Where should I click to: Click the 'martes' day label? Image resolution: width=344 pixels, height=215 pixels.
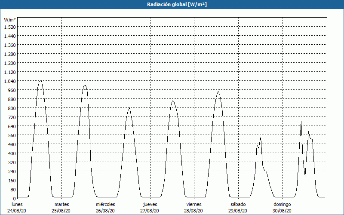tap(61, 204)
